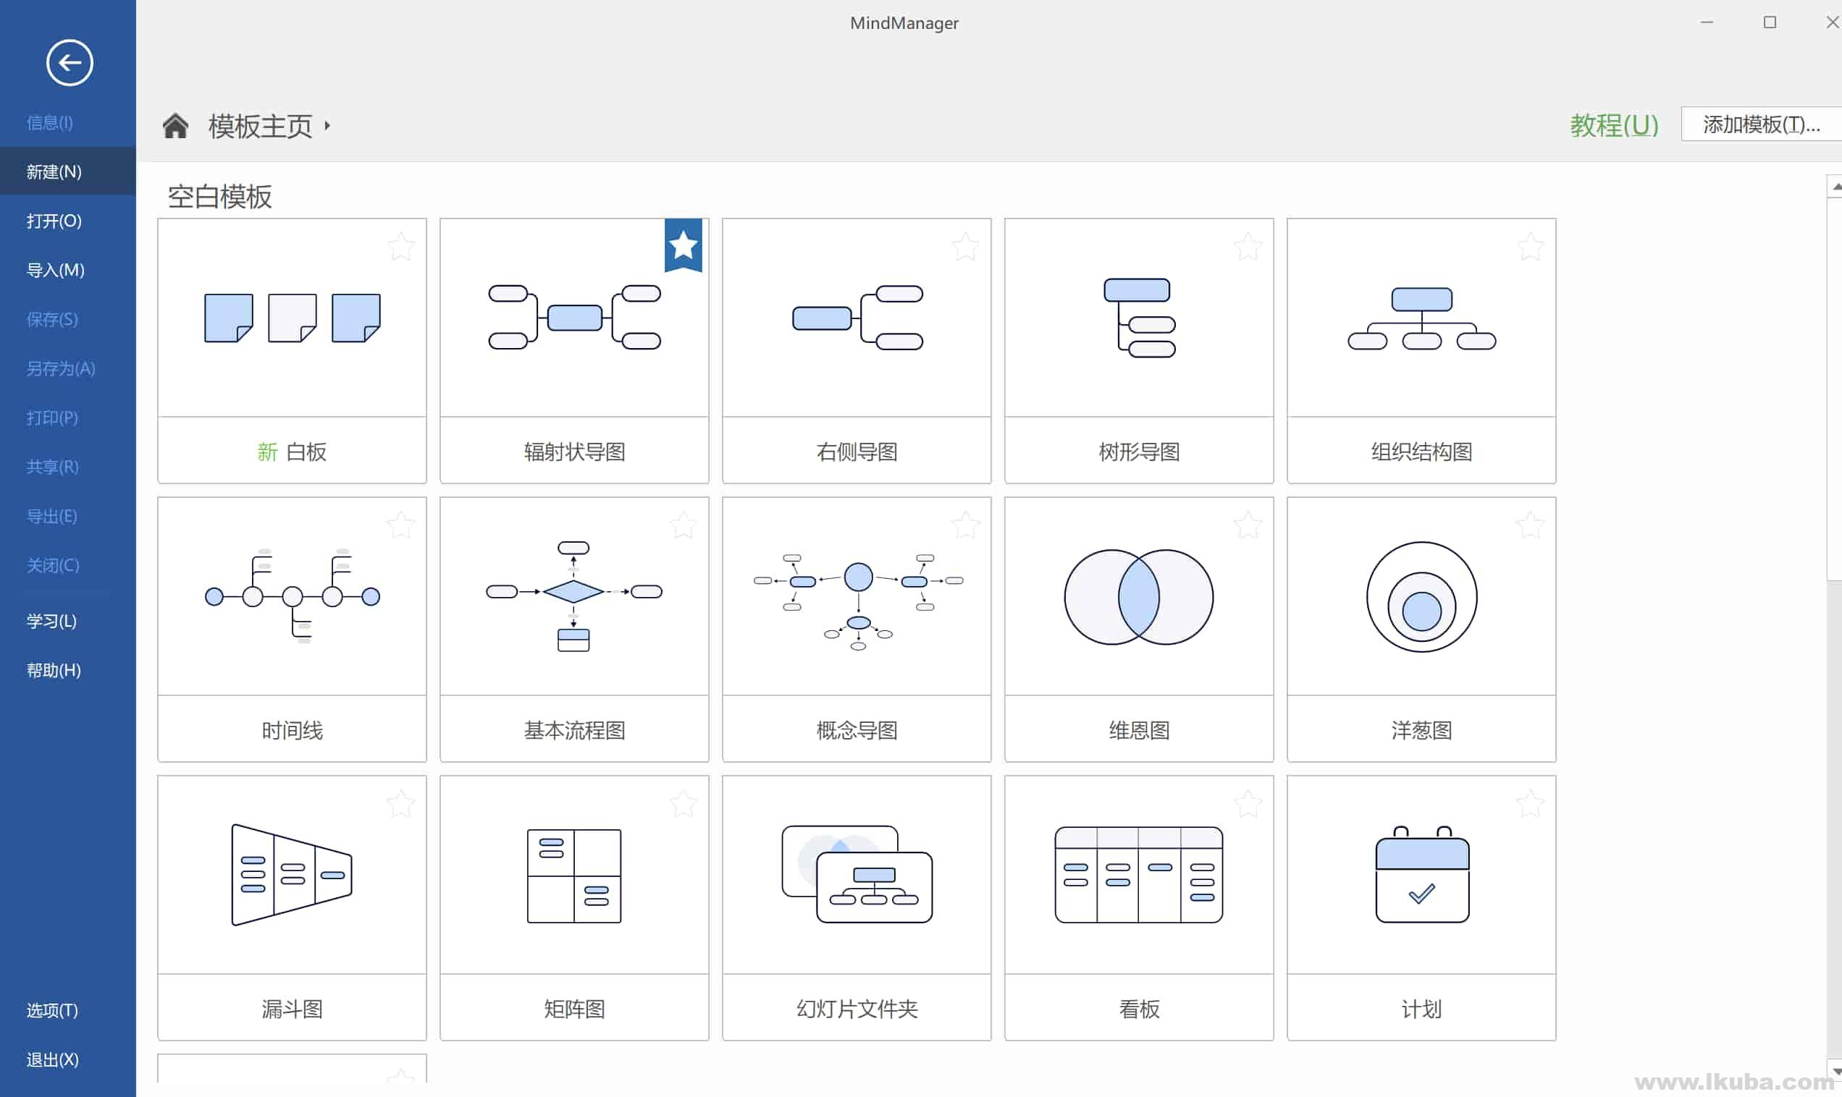
Task: Favorite the 时间线 template with its star
Action: coord(401,525)
